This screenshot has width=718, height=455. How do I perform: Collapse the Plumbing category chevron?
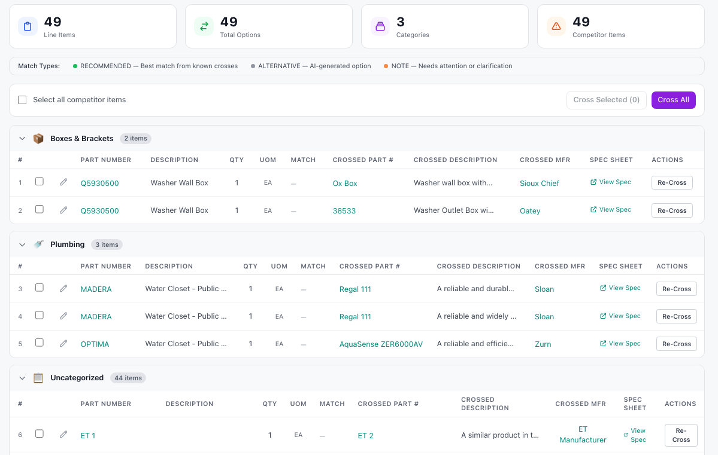22,245
